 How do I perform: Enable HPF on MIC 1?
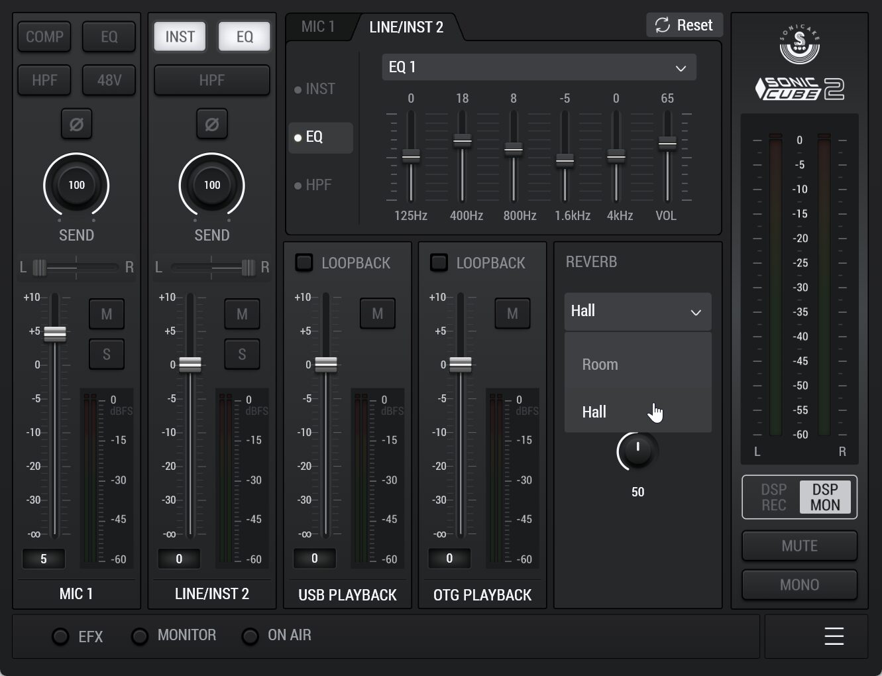[x=44, y=80]
